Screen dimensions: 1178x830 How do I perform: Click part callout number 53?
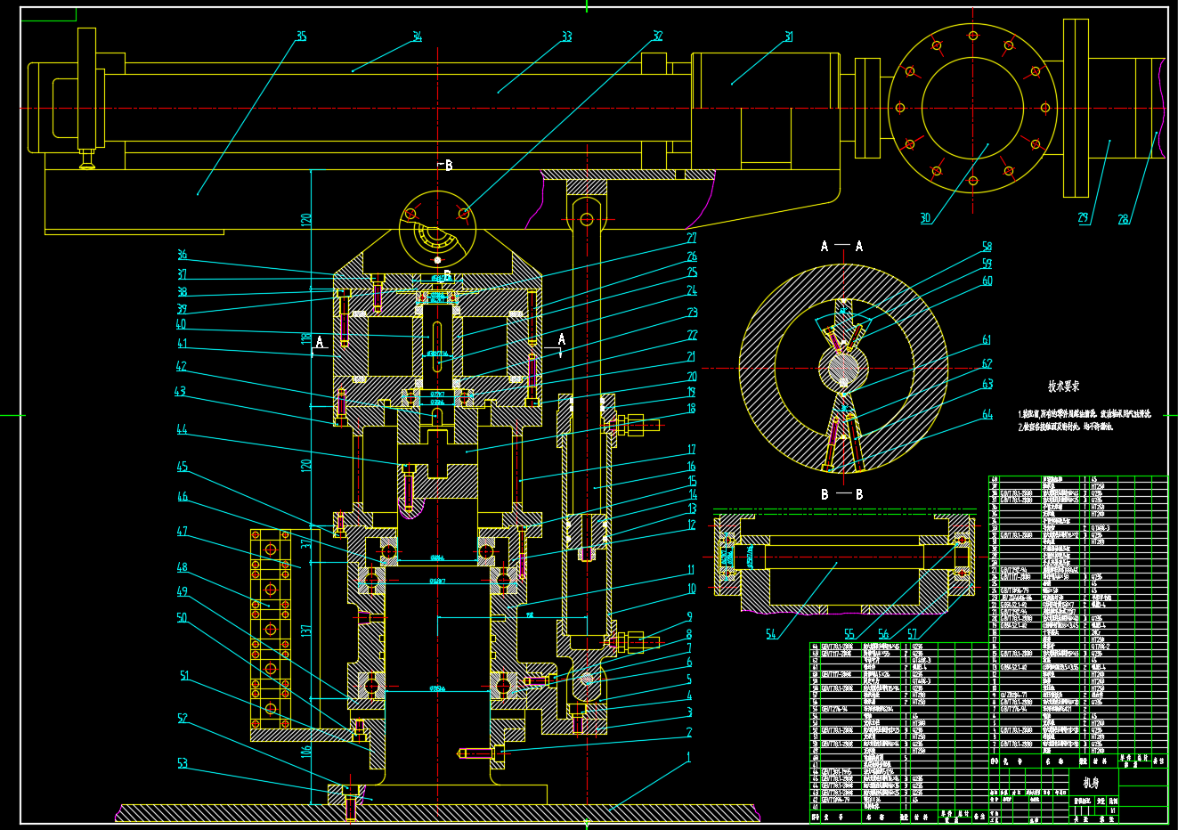pyautogui.click(x=182, y=763)
